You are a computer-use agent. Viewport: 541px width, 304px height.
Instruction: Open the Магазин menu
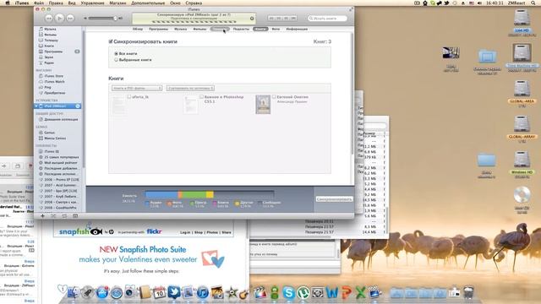point(117,3)
